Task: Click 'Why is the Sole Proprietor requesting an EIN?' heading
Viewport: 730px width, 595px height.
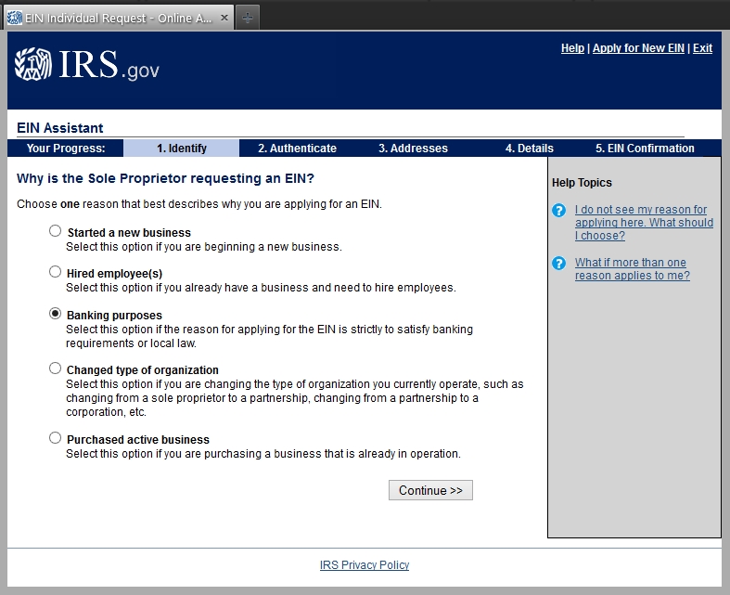Action: pos(165,178)
